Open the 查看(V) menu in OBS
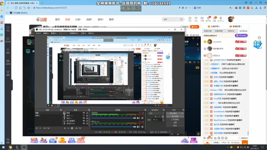The height and width of the screenshot is (150, 267). click(54, 33)
